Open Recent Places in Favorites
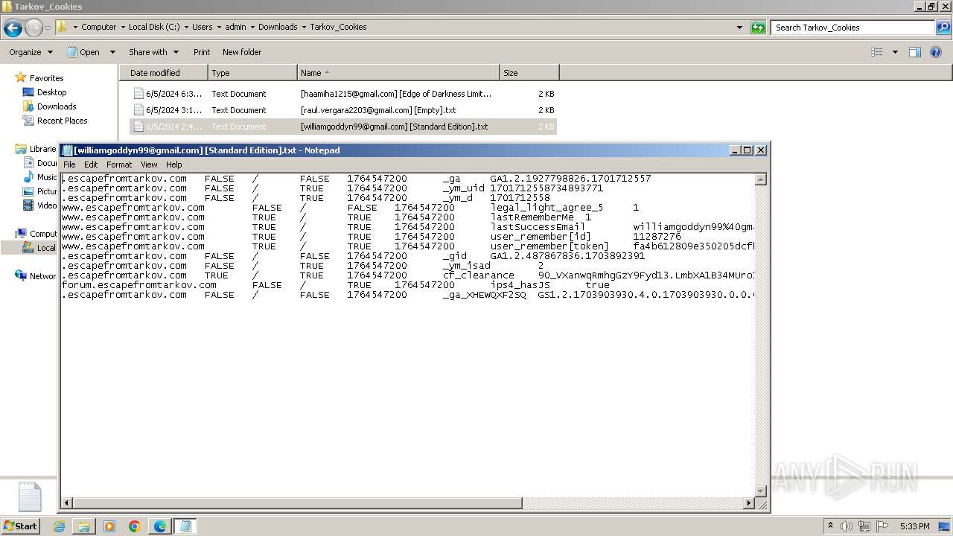Screen dimensions: 953x536 point(62,121)
